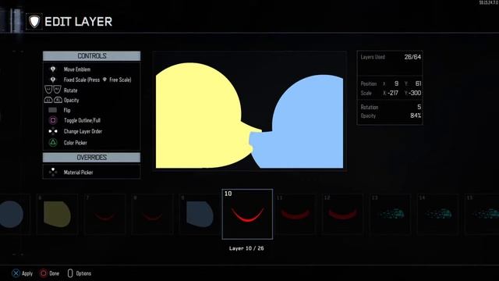Select layer 14 teal pixel thumbnail
Screen dimensions: 499x281
point(438,214)
